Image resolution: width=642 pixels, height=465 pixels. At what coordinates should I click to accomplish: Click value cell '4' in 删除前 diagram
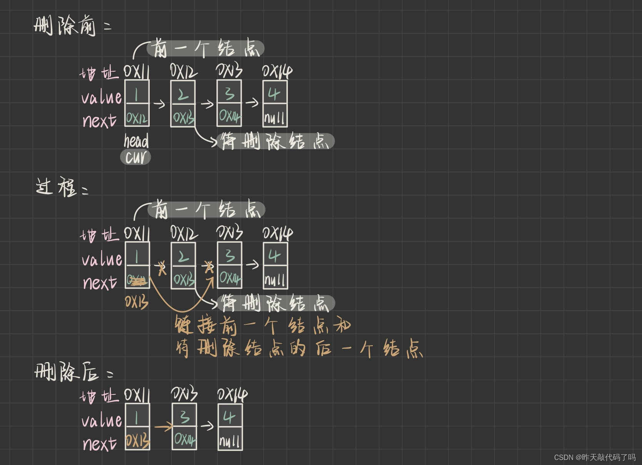point(275,92)
